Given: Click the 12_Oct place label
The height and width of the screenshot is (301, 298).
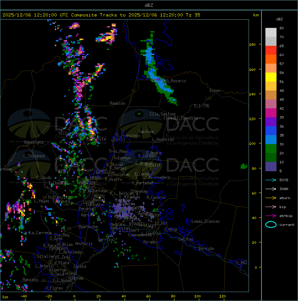Looking at the screenshot, I should pyautogui.click(x=161, y=223).
